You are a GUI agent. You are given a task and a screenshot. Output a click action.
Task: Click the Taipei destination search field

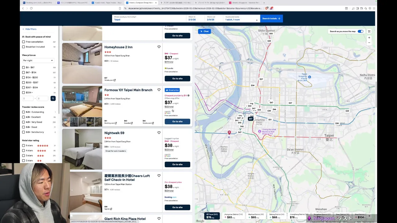pos(149,18)
